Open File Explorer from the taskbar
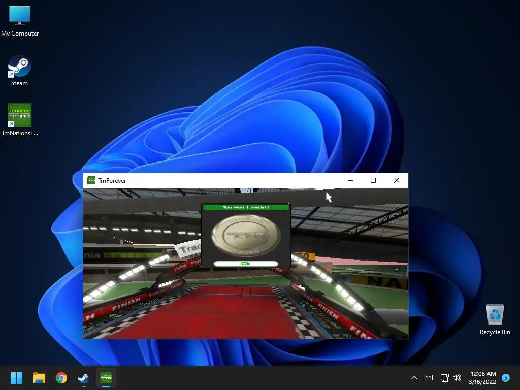Image resolution: width=520 pixels, height=390 pixels. pyautogui.click(x=39, y=378)
